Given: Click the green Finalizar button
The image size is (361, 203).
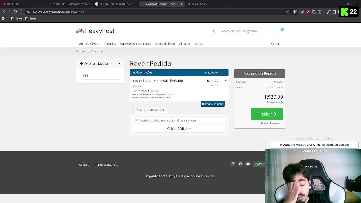Looking at the screenshot, I should (x=267, y=114).
